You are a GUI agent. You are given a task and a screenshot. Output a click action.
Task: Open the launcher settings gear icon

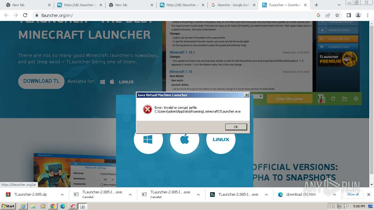click(x=356, y=99)
